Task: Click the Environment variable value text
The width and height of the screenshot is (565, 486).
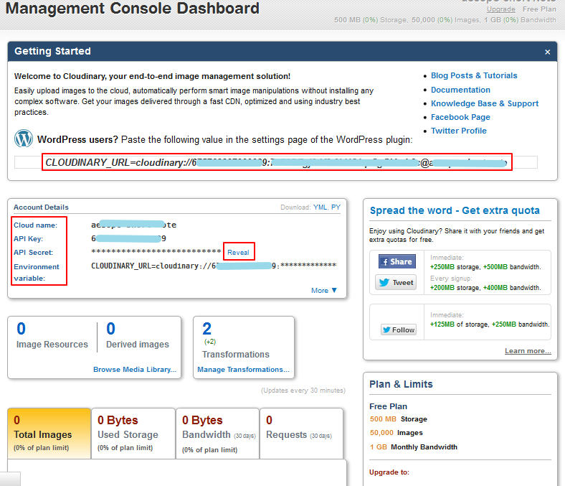Action: click(x=214, y=266)
